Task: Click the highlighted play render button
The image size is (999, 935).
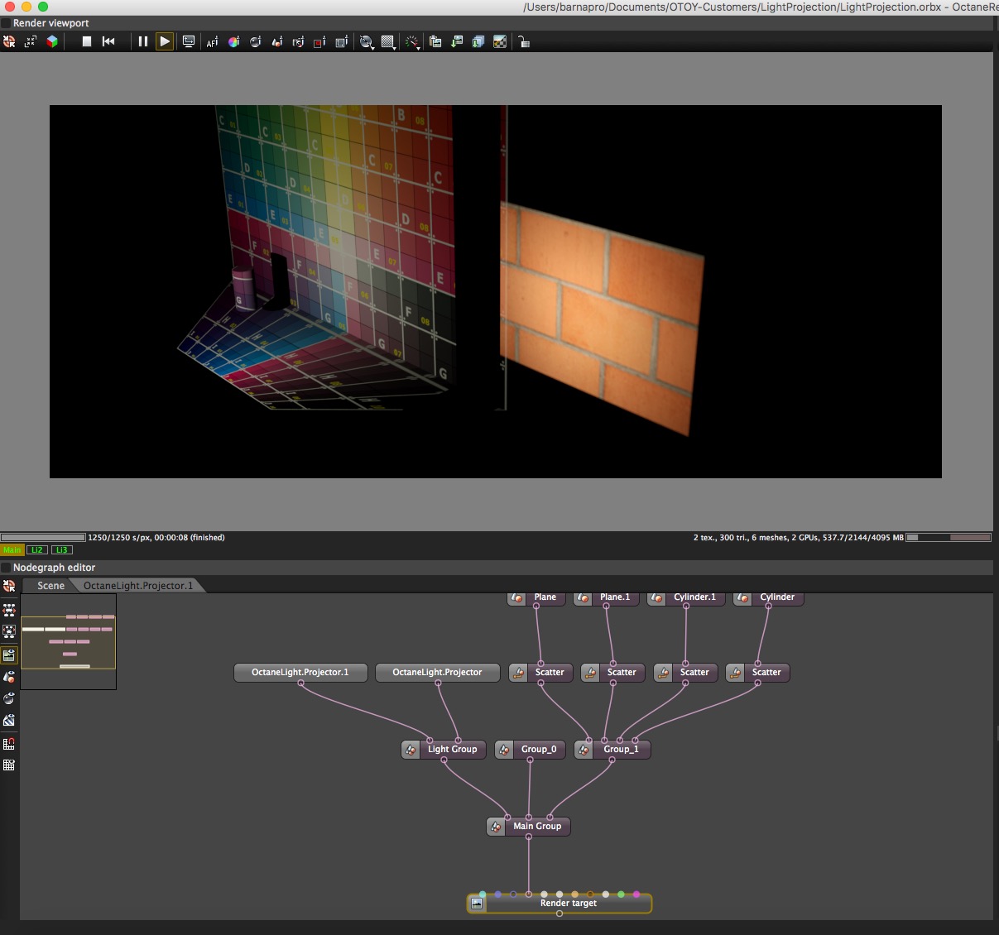Action: coord(165,41)
